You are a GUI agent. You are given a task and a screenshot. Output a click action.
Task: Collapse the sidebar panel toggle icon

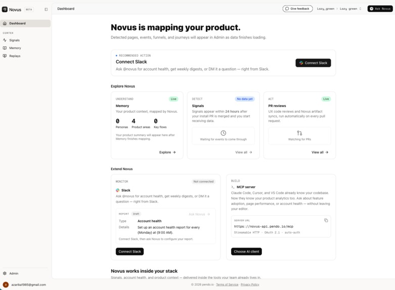tap(46, 9)
